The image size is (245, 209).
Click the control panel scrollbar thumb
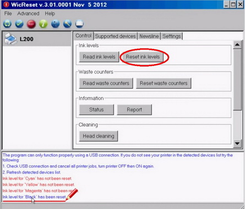[237, 79]
